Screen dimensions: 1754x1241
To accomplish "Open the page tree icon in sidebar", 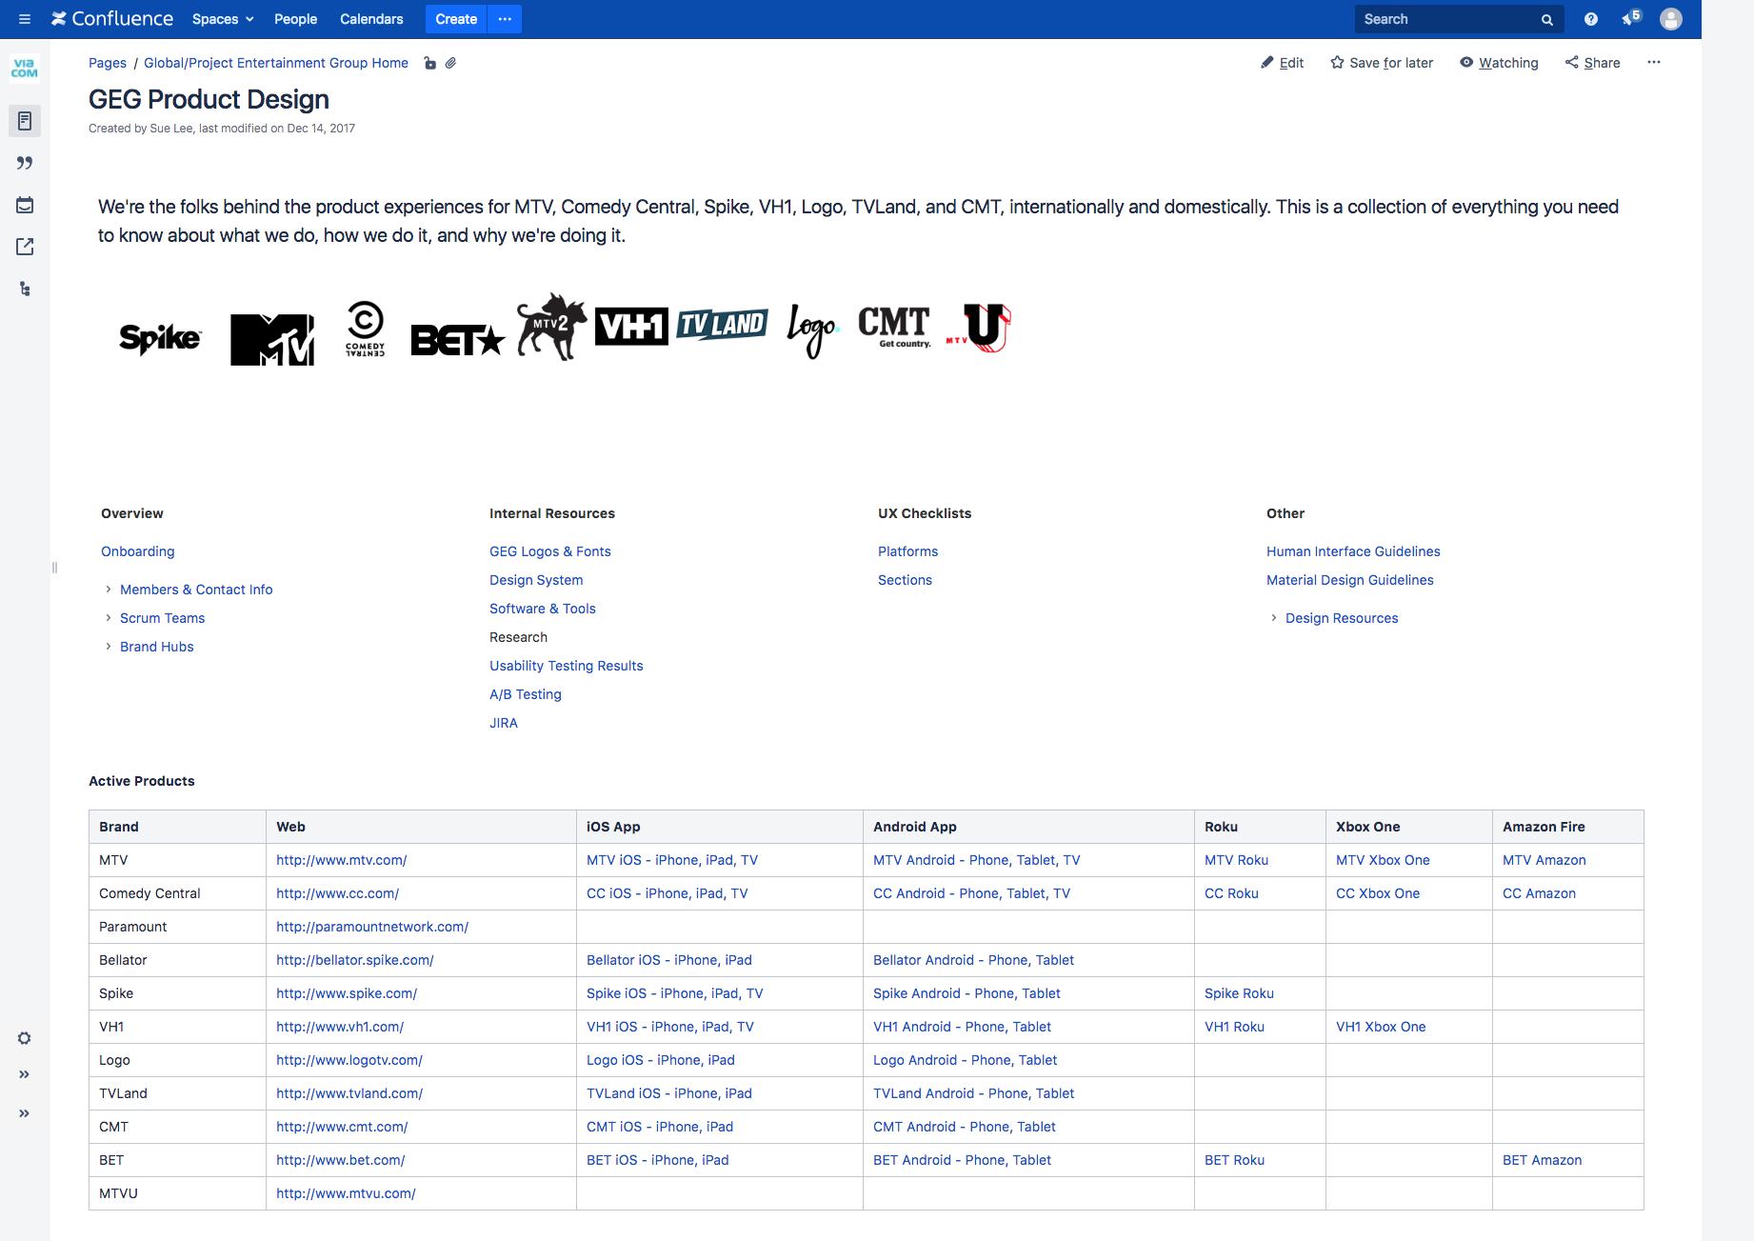I will [25, 289].
